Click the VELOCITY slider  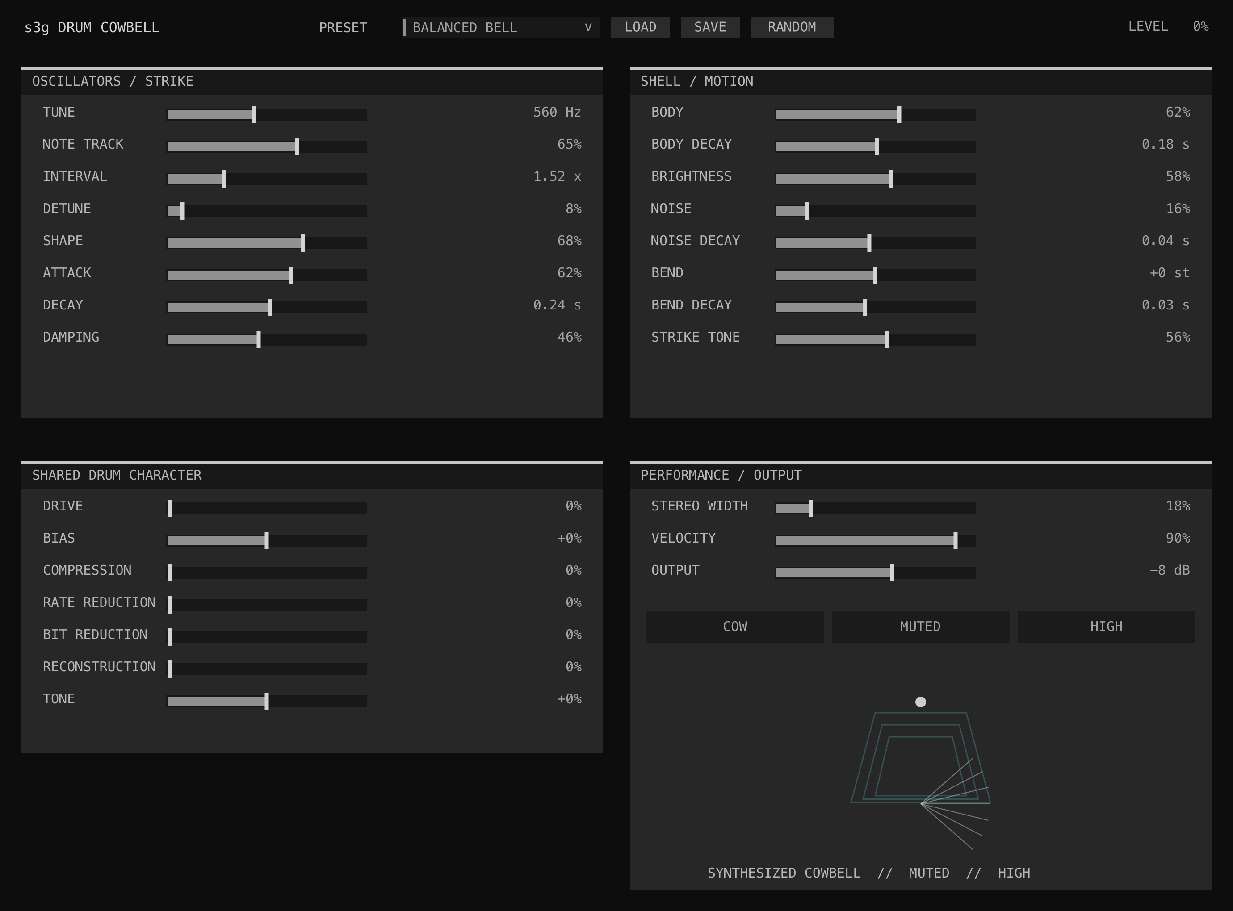click(875, 540)
